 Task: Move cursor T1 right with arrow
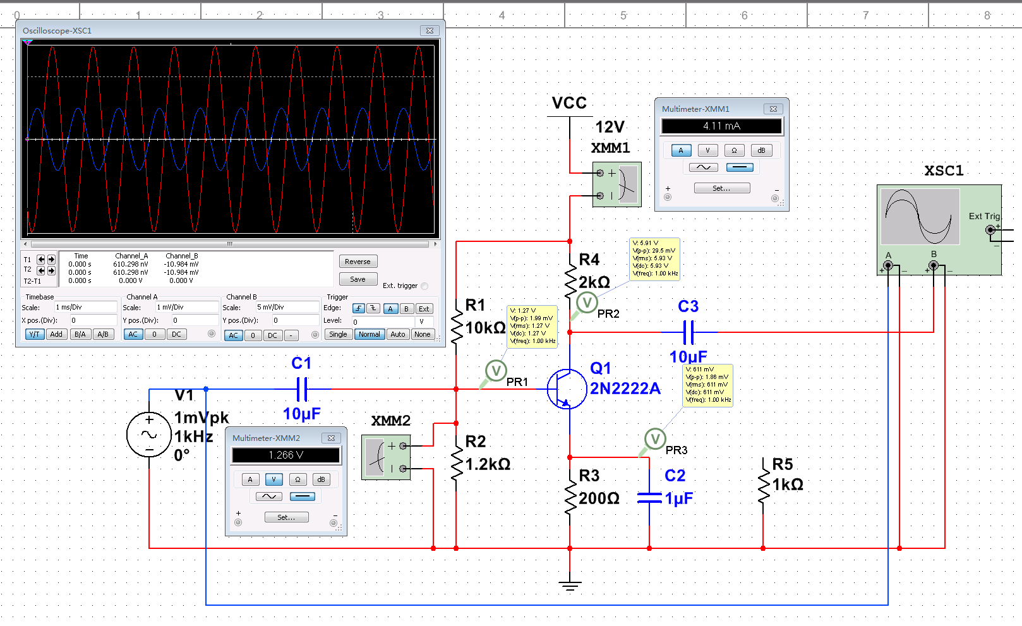51,260
